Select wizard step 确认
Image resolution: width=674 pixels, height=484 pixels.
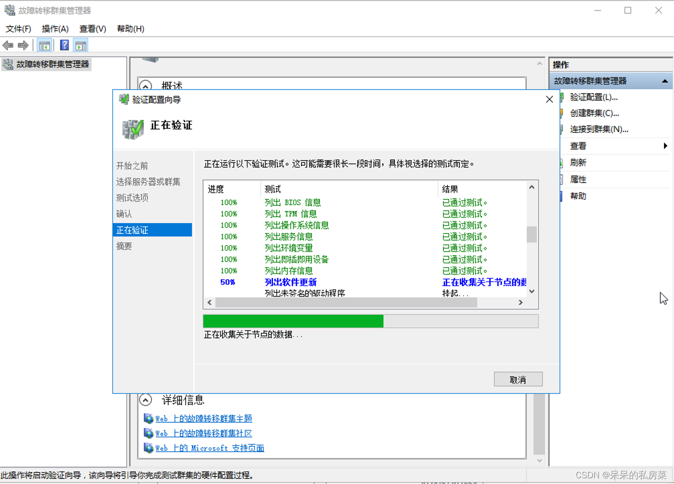124,214
